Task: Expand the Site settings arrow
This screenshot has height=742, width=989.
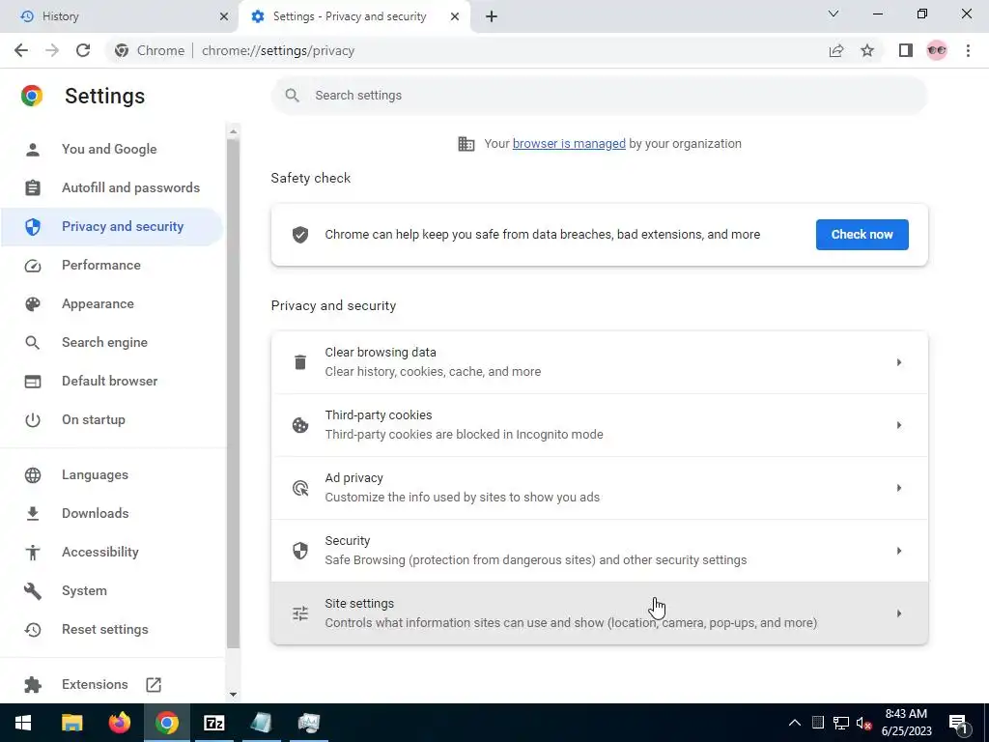Action: [899, 614]
